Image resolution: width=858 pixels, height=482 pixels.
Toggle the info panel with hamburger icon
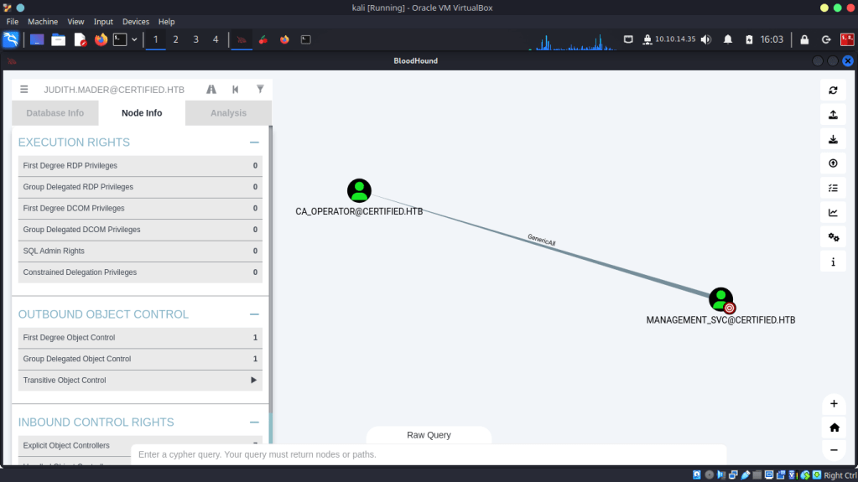point(24,90)
